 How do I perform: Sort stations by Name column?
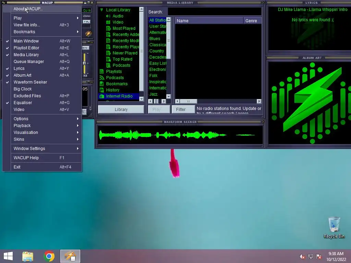coord(209,21)
